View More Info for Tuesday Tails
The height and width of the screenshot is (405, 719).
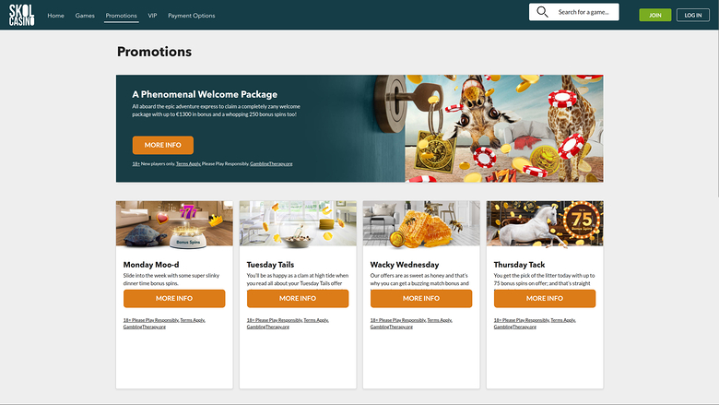coord(298,298)
